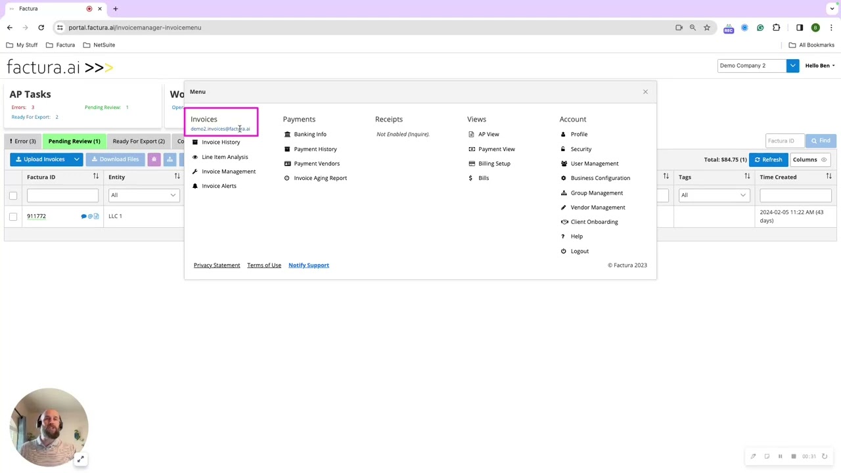Open a new browser tab
The width and height of the screenshot is (841, 473).
coord(115,9)
